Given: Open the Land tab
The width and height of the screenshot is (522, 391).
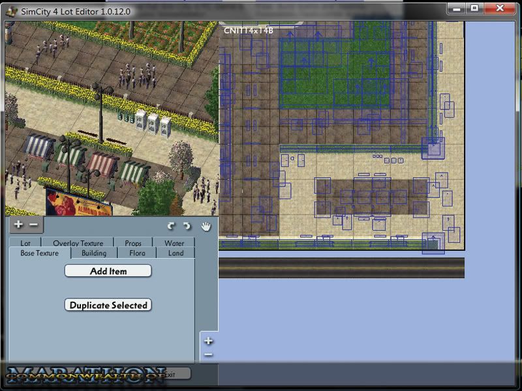Looking at the screenshot, I should pos(176,253).
